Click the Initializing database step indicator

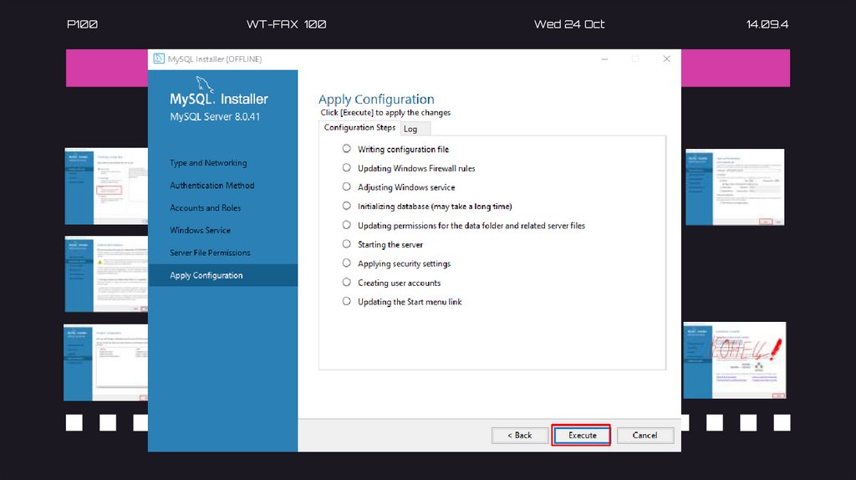(x=347, y=206)
